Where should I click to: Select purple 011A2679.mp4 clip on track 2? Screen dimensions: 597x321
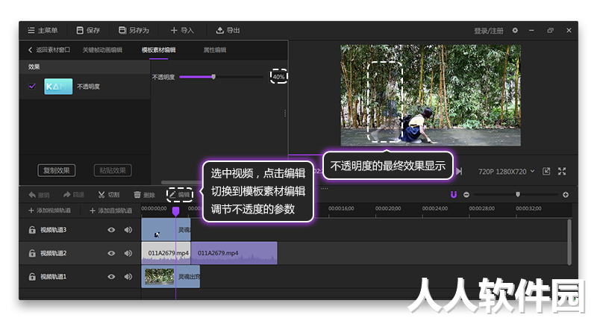pos(234,253)
